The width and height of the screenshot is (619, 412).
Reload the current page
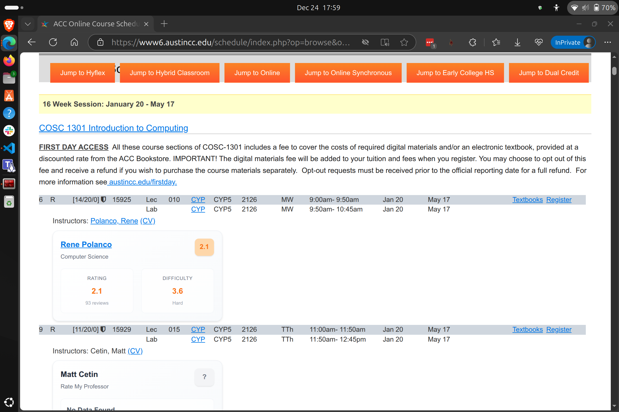coord(53,42)
